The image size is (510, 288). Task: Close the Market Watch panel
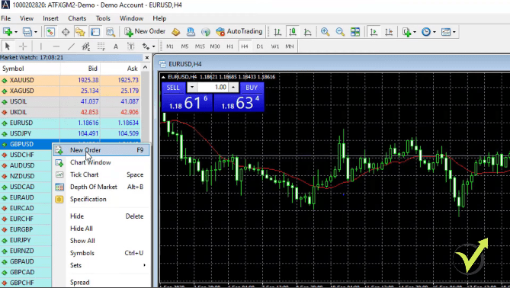[147, 58]
